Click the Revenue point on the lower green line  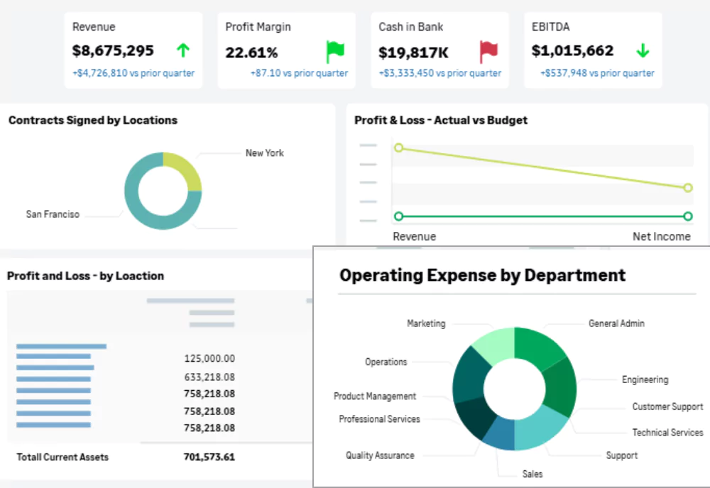[398, 216]
